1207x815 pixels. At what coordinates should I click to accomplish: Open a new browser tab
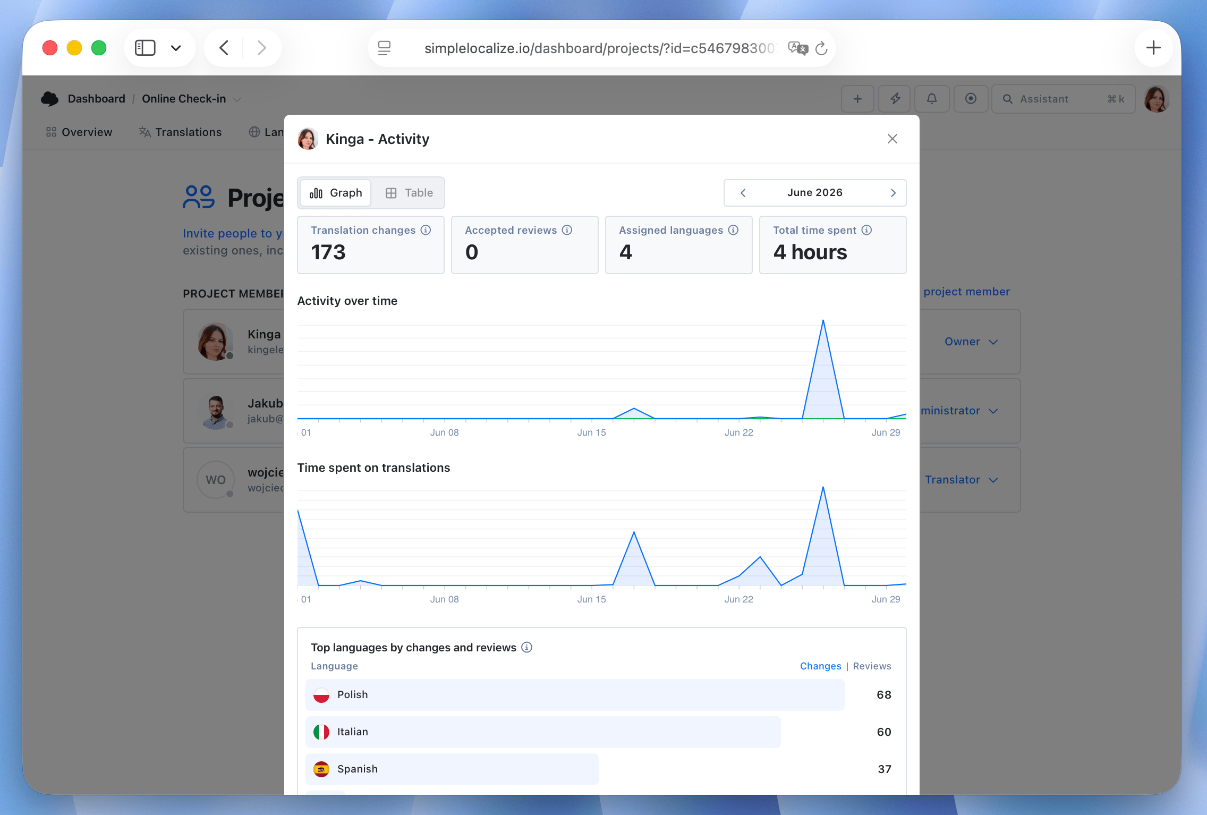click(1153, 48)
